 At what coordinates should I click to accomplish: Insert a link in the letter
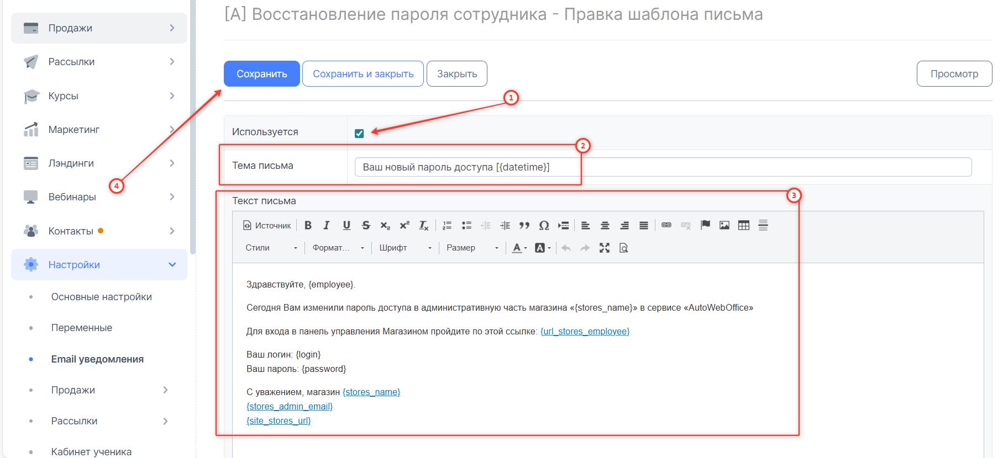point(666,225)
